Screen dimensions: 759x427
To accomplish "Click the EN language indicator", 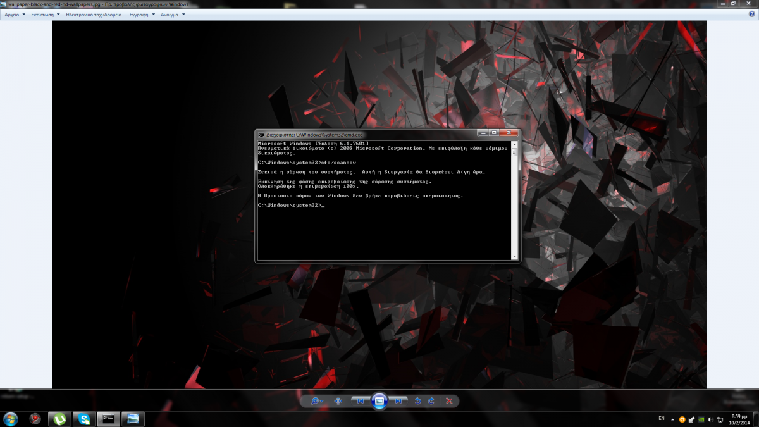I will (662, 418).
